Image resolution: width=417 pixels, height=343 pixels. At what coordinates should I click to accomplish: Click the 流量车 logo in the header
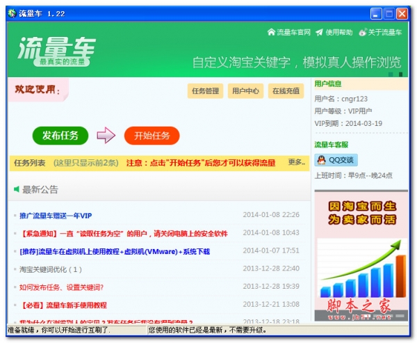pyautogui.click(x=56, y=51)
